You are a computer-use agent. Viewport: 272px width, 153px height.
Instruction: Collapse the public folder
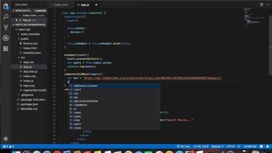[x=29, y=39]
